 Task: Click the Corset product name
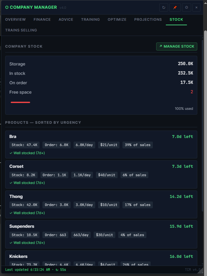point(17,166)
